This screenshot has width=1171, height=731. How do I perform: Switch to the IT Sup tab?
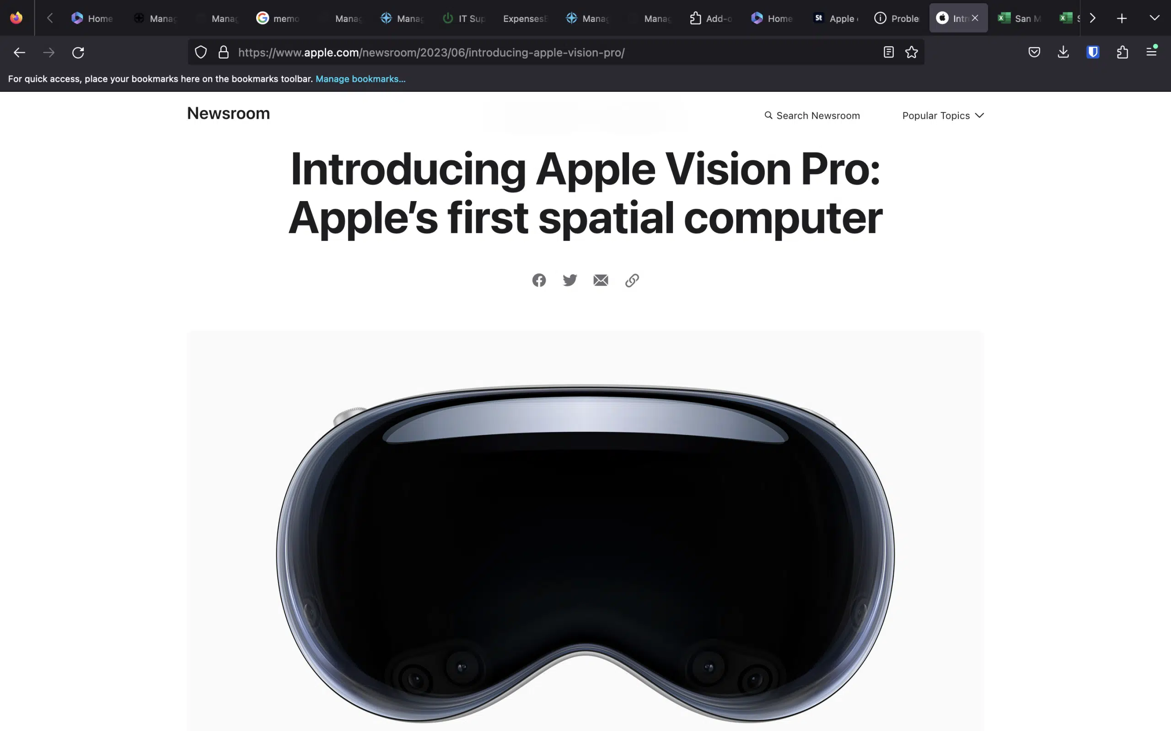pos(463,18)
